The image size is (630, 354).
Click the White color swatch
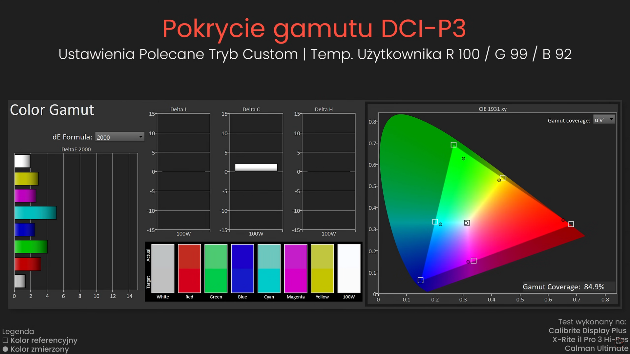(163, 268)
